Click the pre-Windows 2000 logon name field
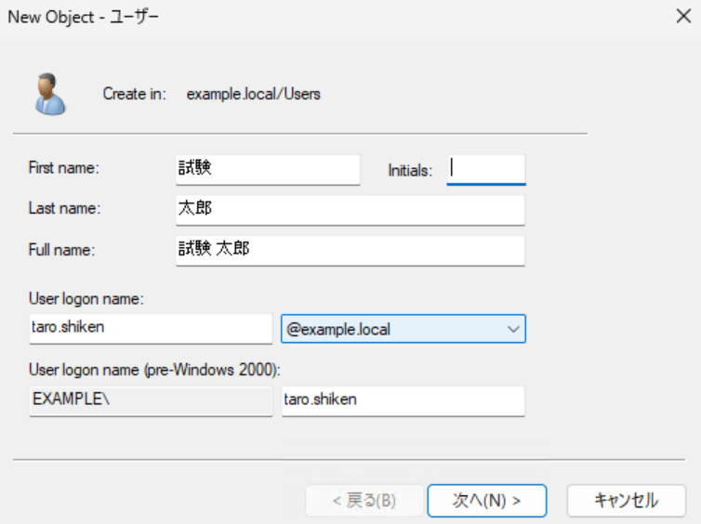 403,400
